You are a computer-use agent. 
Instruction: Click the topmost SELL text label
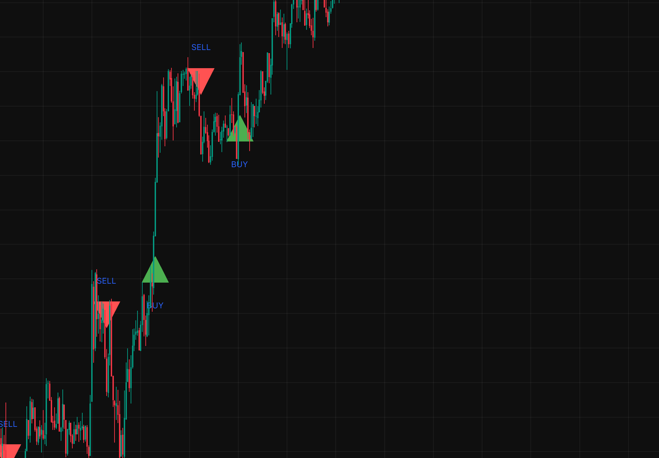click(201, 47)
